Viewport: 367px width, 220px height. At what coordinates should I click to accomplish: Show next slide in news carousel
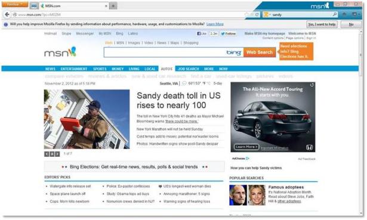tap(57, 154)
